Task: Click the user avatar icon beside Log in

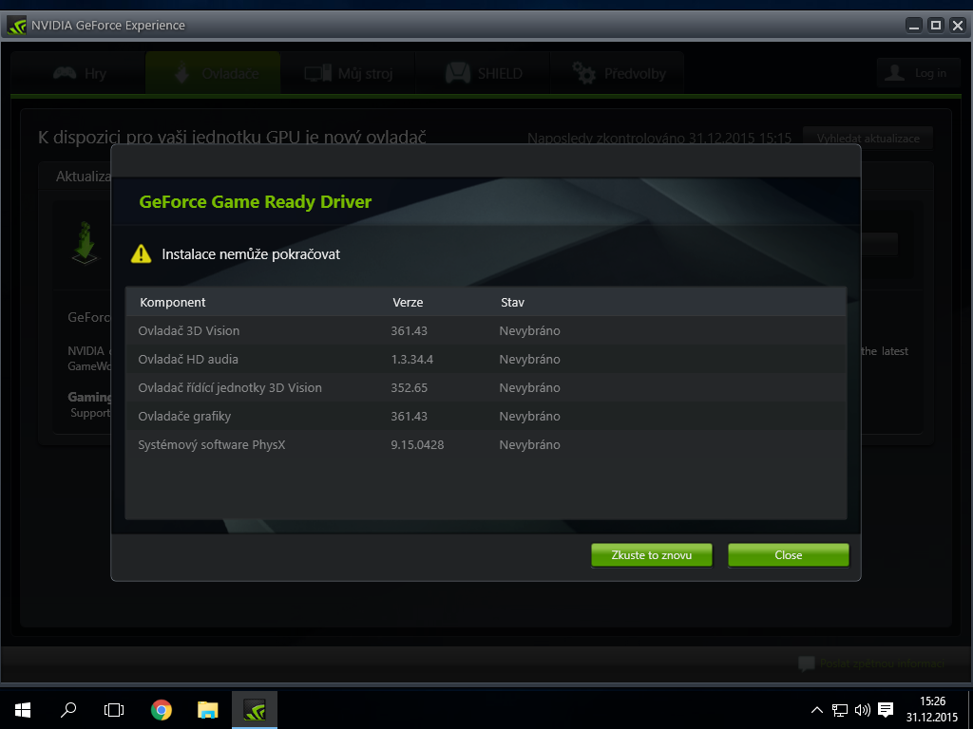Action: (x=894, y=73)
